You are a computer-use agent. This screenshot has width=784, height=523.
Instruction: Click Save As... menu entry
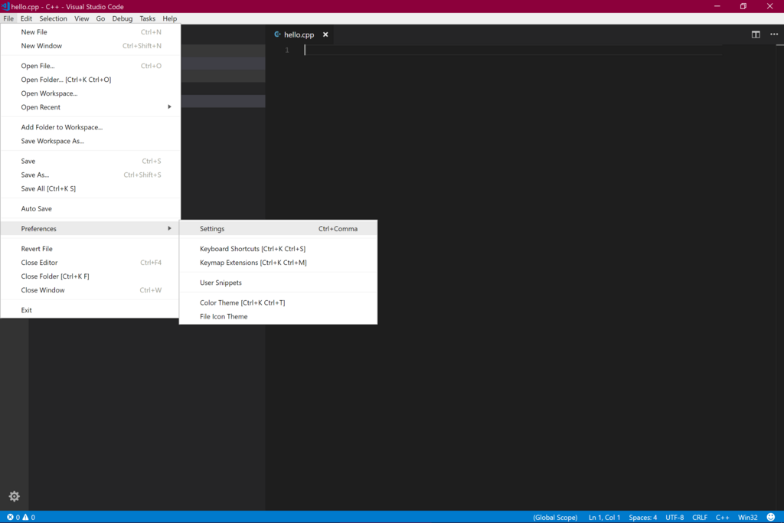[90, 175]
